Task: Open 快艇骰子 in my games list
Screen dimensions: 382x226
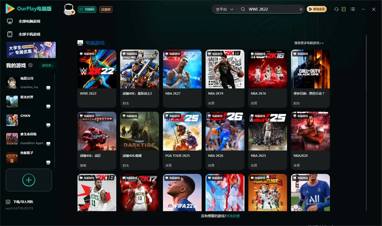Action: pyautogui.click(x=29, y=157)
